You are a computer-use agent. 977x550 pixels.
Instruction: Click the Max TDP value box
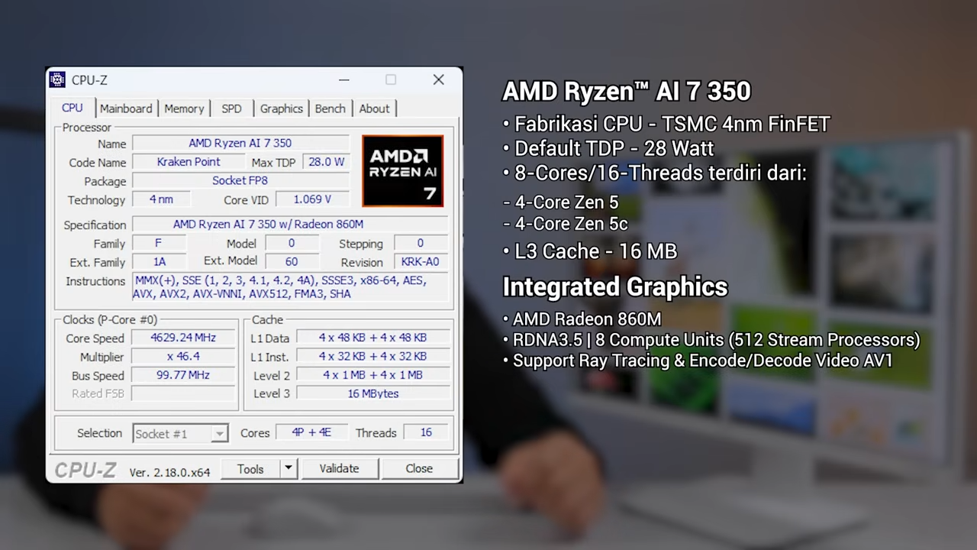(x=326, y=161)
